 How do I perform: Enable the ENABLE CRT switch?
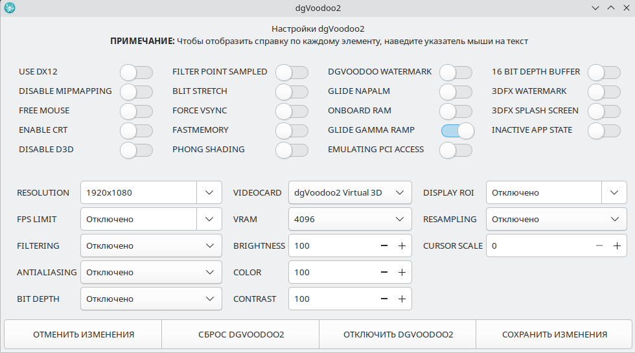pyautogui.click(x=137, y=131)
